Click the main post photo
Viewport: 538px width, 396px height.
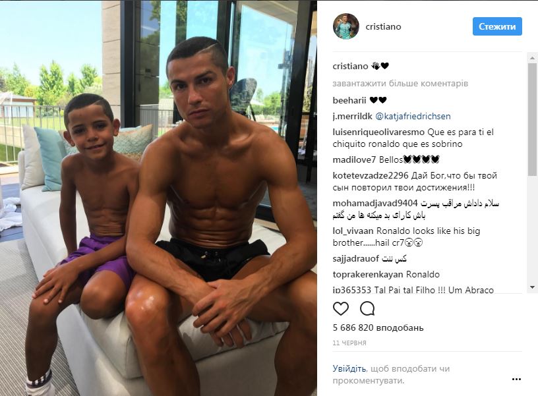tap(158, 198)
